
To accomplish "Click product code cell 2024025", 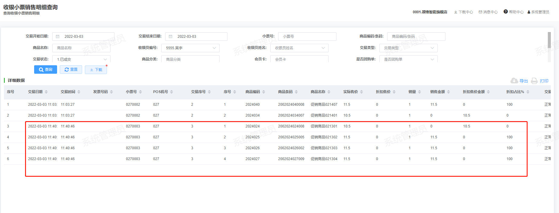I will tap(252, 137).
